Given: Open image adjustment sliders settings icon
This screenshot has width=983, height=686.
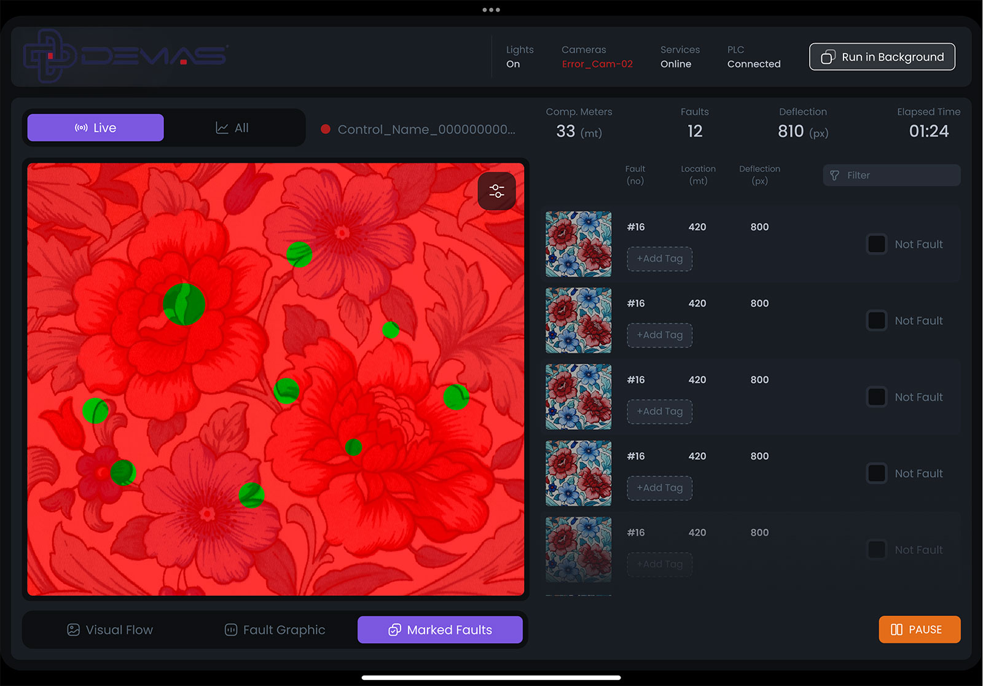Looking at the screenshot, I should coord(496,192).
